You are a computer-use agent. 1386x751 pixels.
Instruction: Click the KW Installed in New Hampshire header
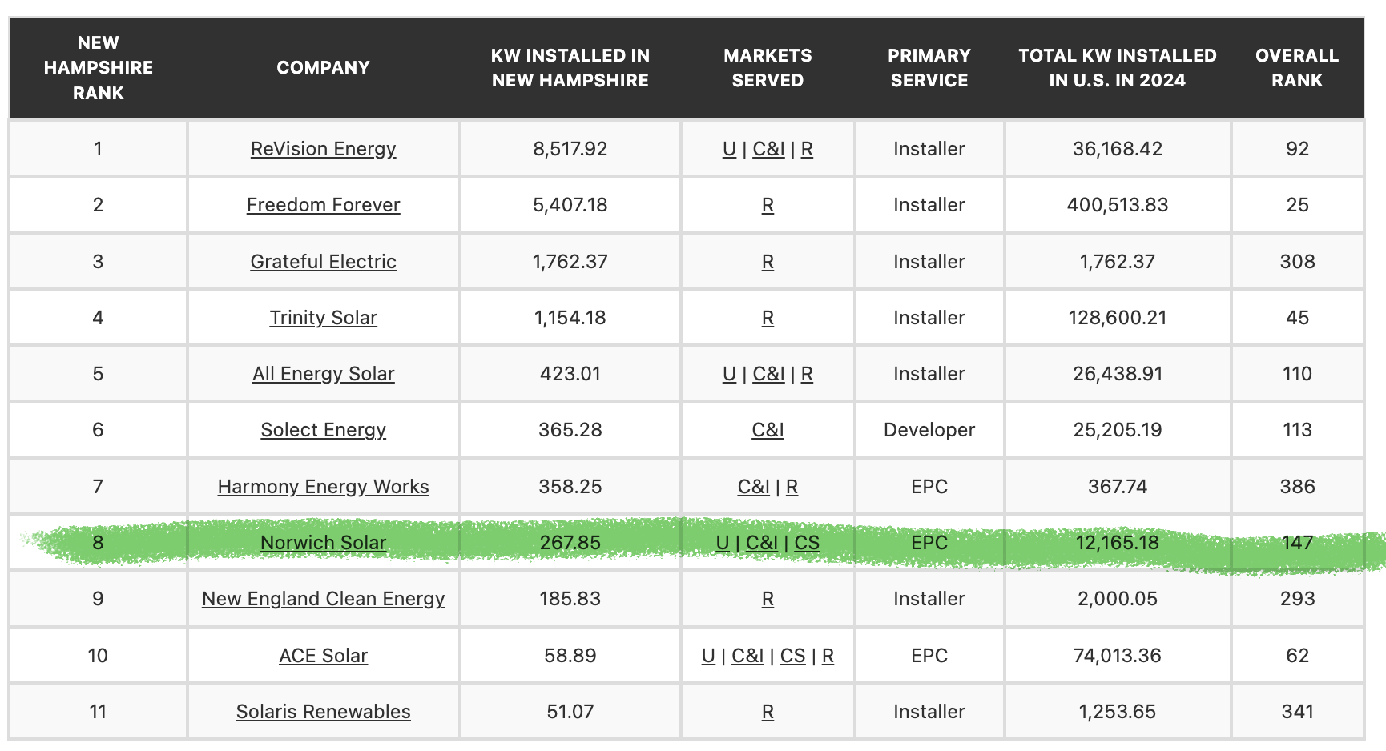click(570, 68)
